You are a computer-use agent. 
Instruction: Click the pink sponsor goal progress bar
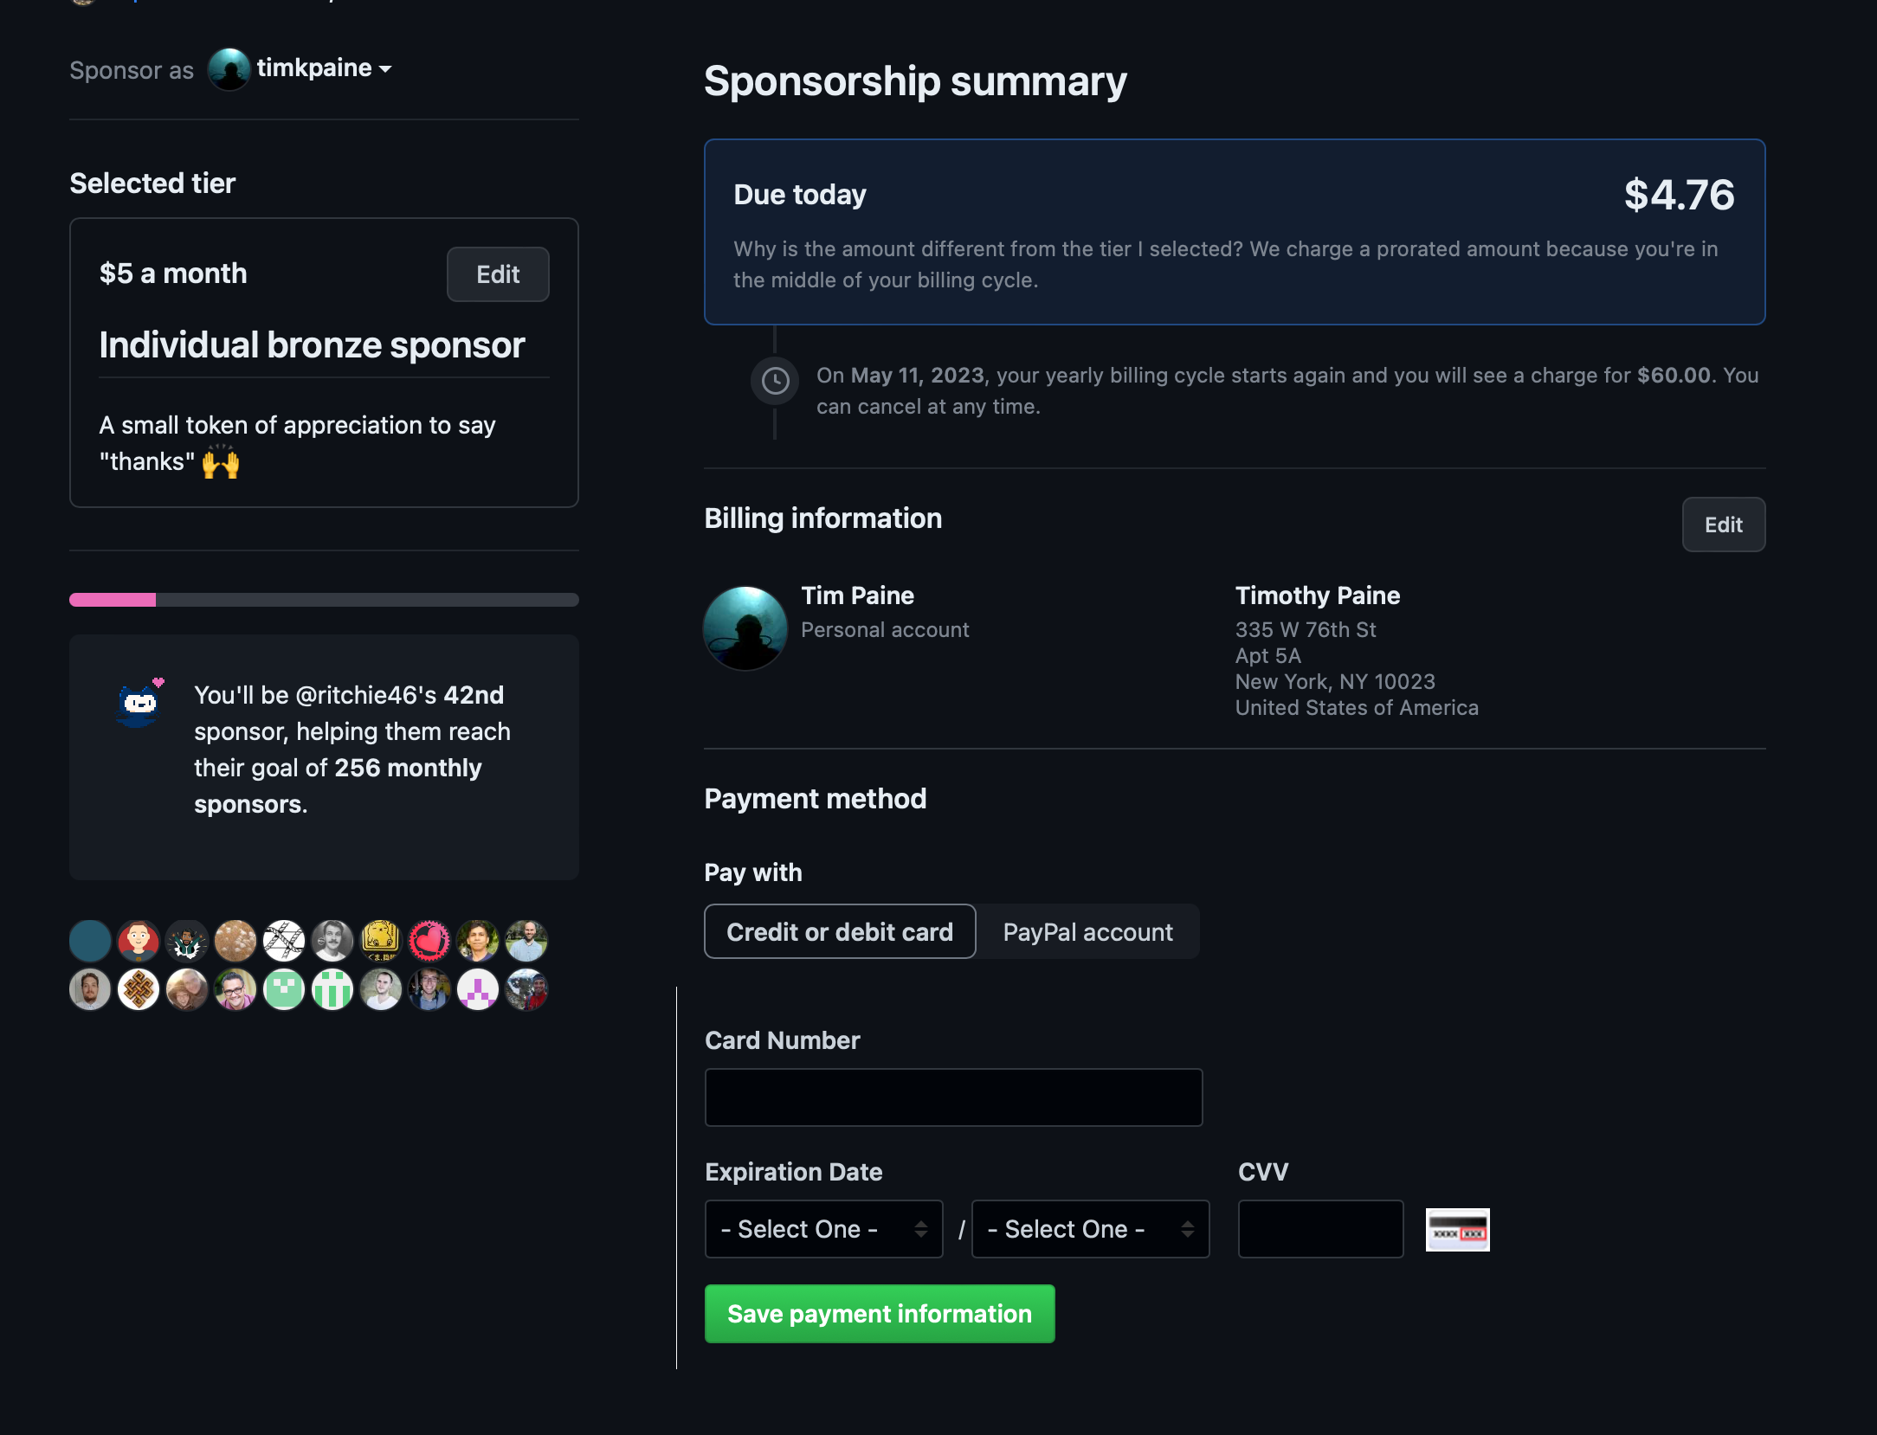(x=324, y=600)
